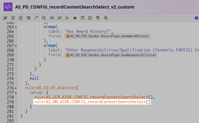
Task: Collapse code fold at line 267
Action: coord(16,46)
